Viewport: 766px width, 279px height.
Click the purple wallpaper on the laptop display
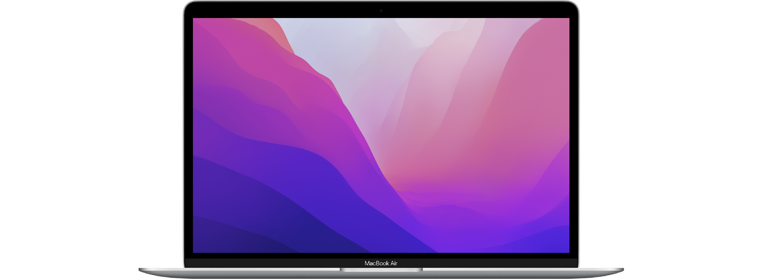(x=381, y=135)
